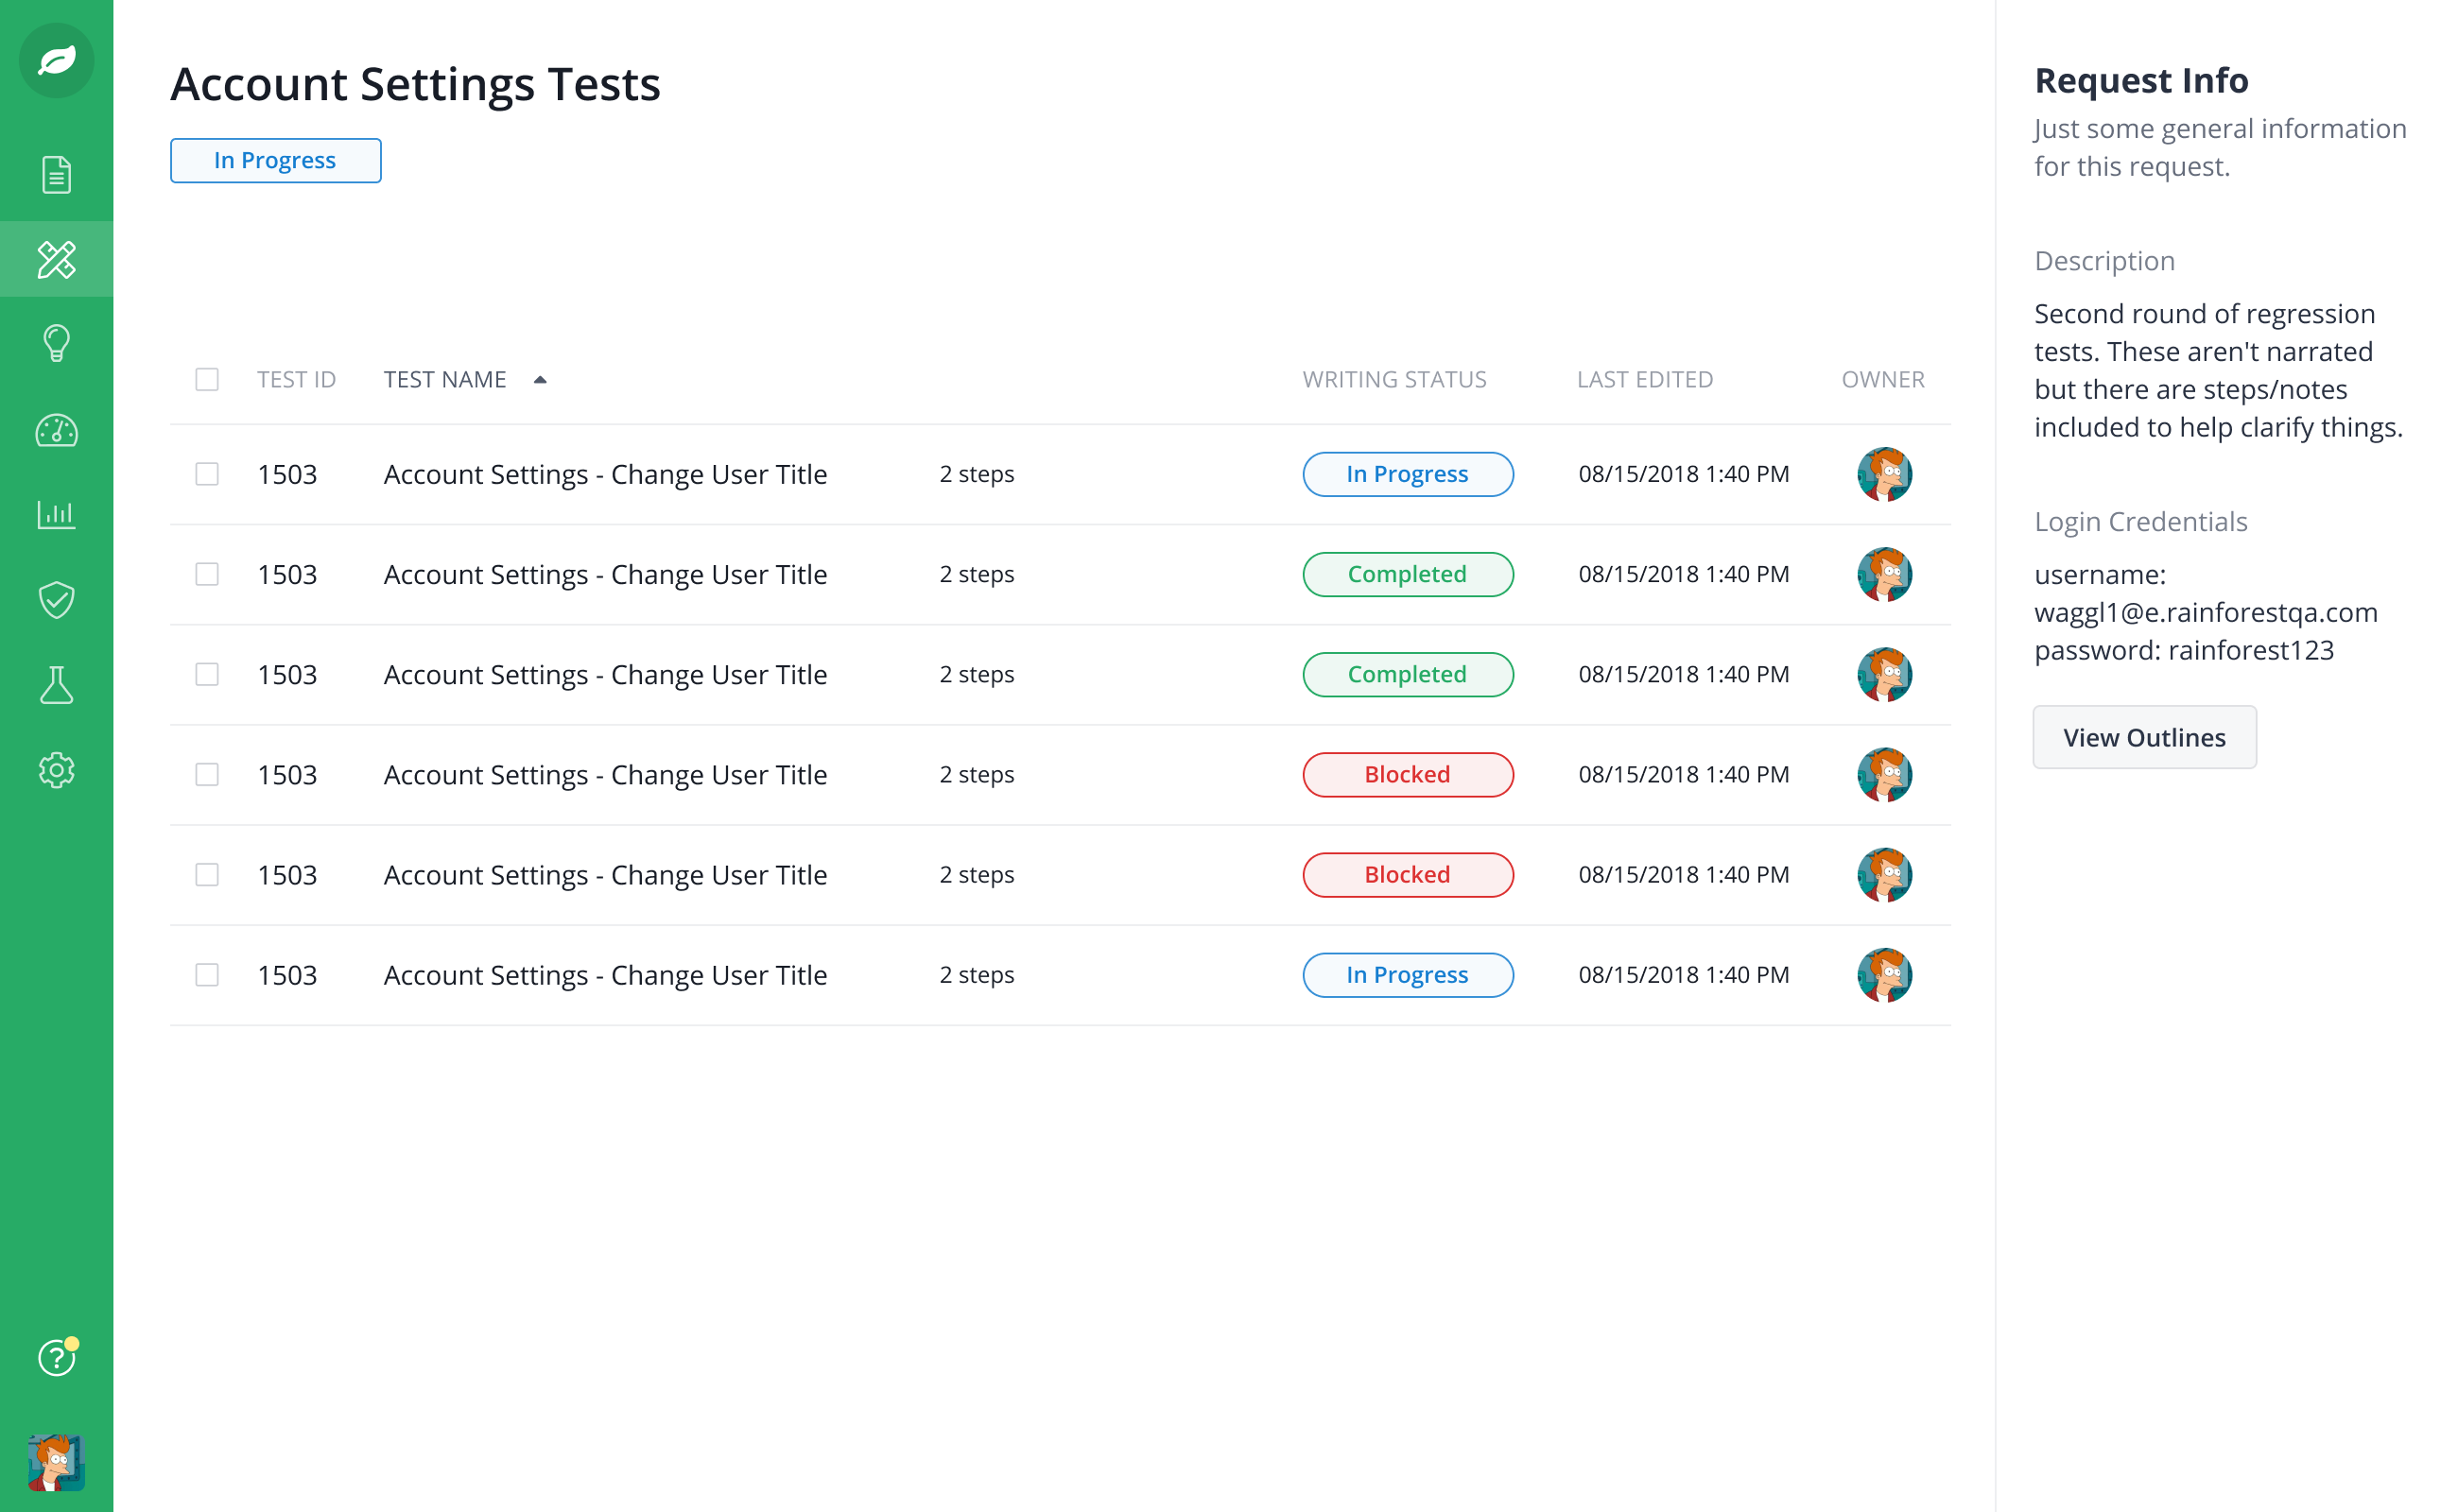Check the first test row checkbox
The width and height of the screenshot is (2458, 1512).
click(x=207, y=474)
